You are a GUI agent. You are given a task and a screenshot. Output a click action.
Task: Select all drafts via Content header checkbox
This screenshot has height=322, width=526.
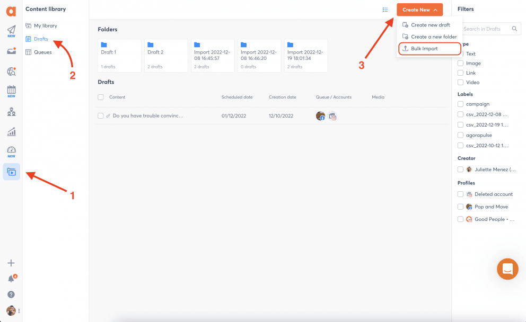click(x=101, y=97)
